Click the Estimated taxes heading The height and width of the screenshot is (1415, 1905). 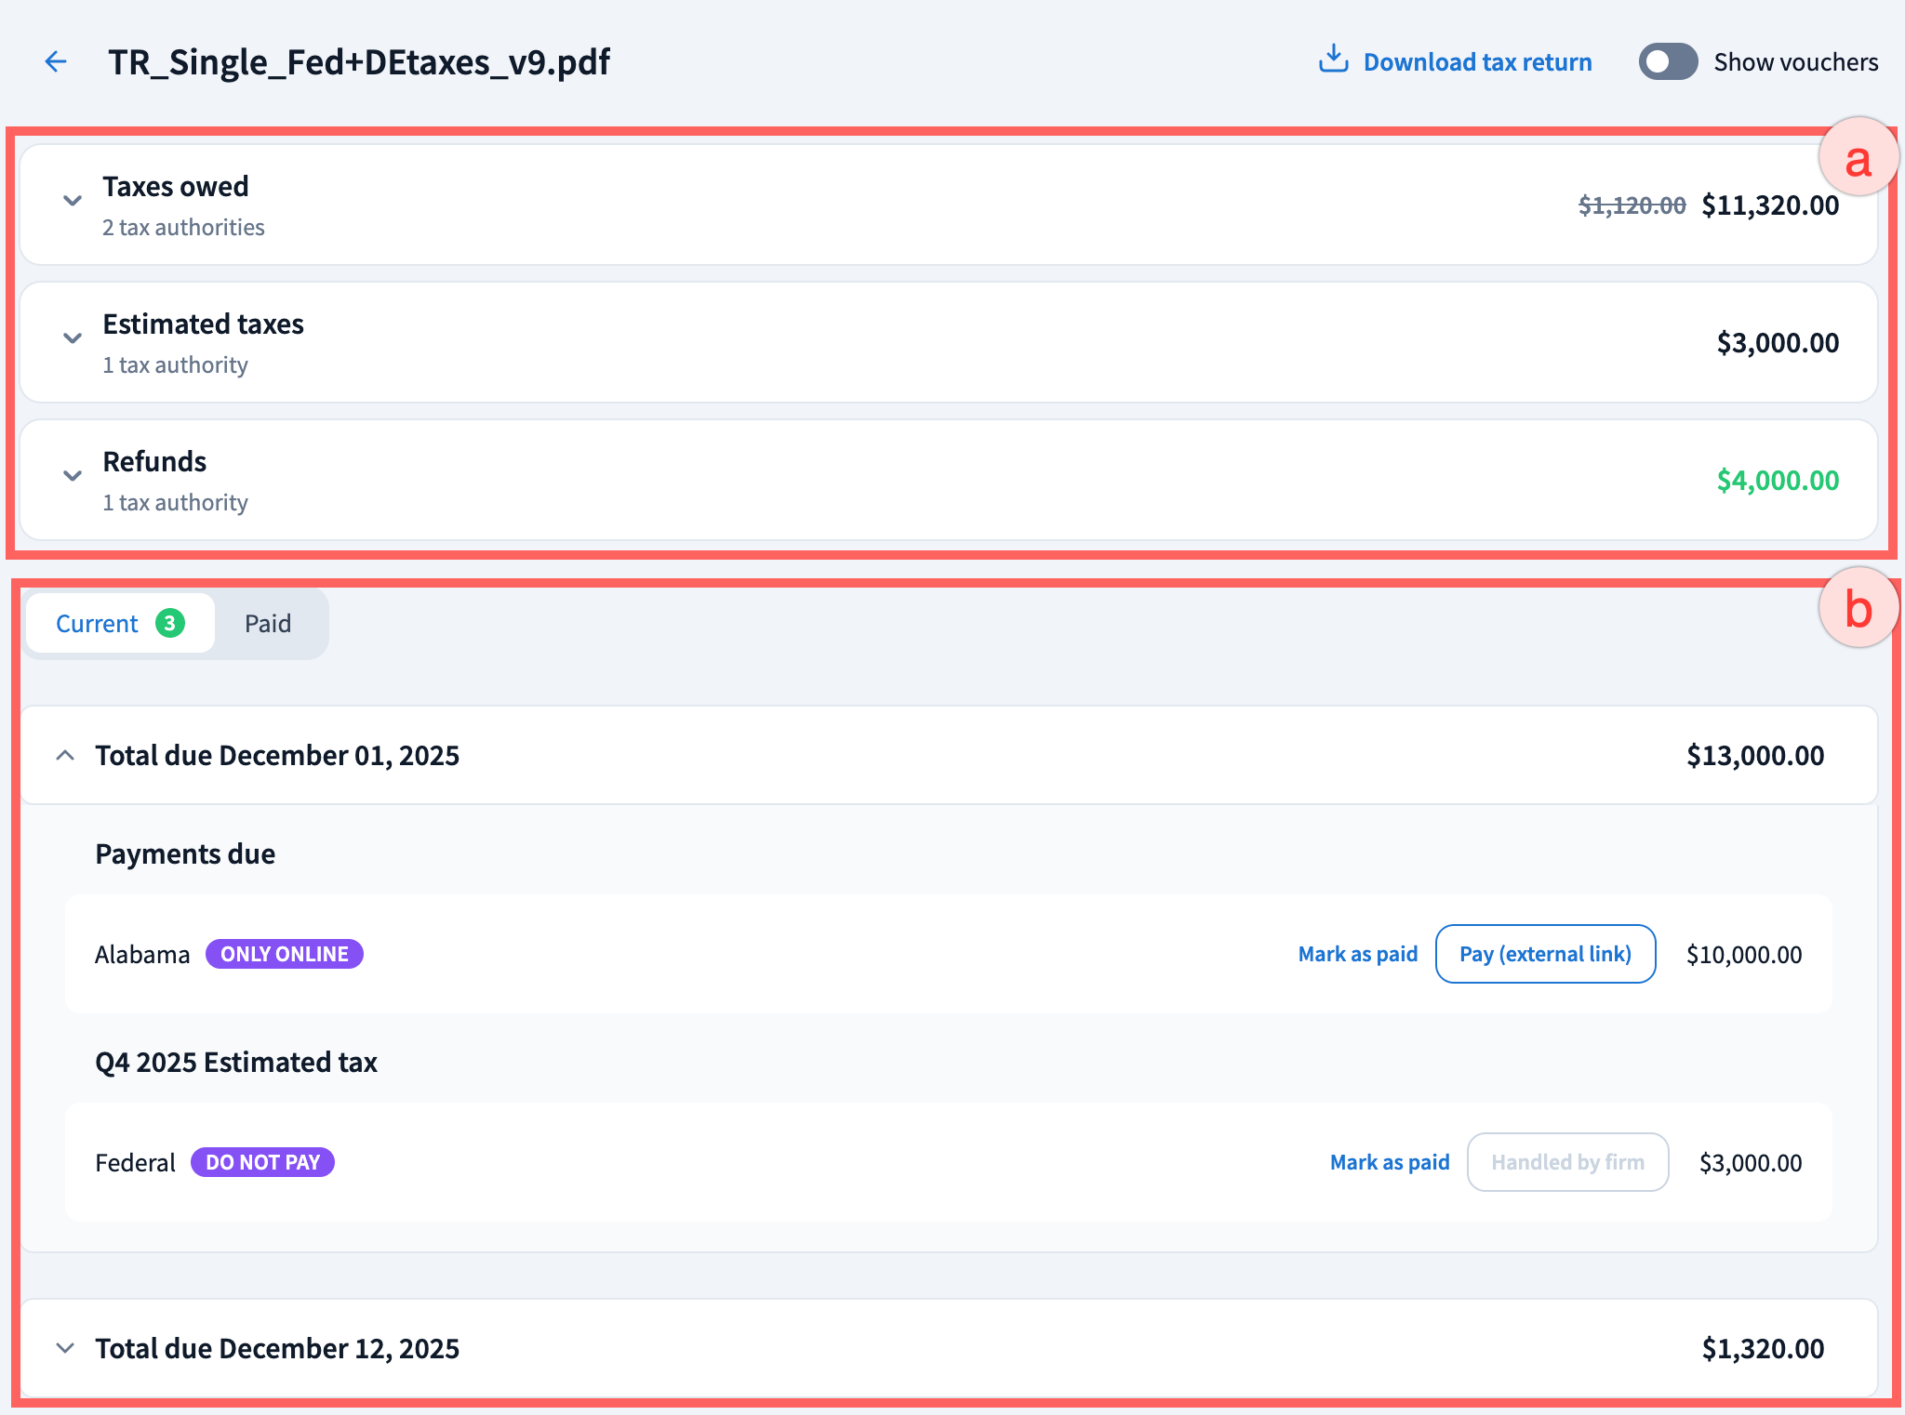(204, 324)
